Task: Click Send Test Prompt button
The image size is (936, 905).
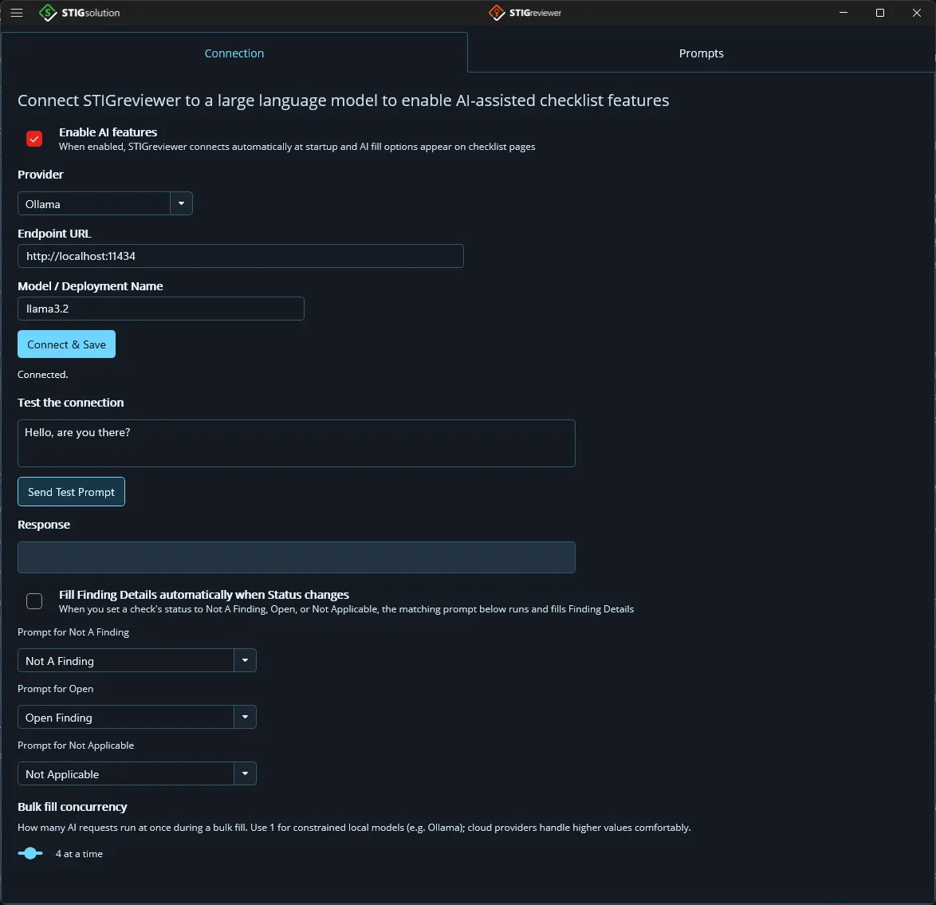Action: point(71,492)
